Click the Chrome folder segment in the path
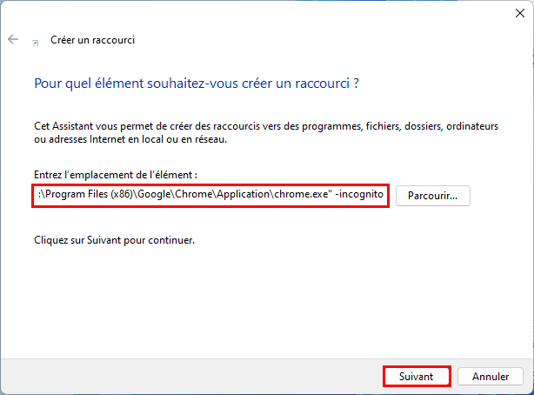The height and width of the screenshot is (395, 534). [193, 194]
